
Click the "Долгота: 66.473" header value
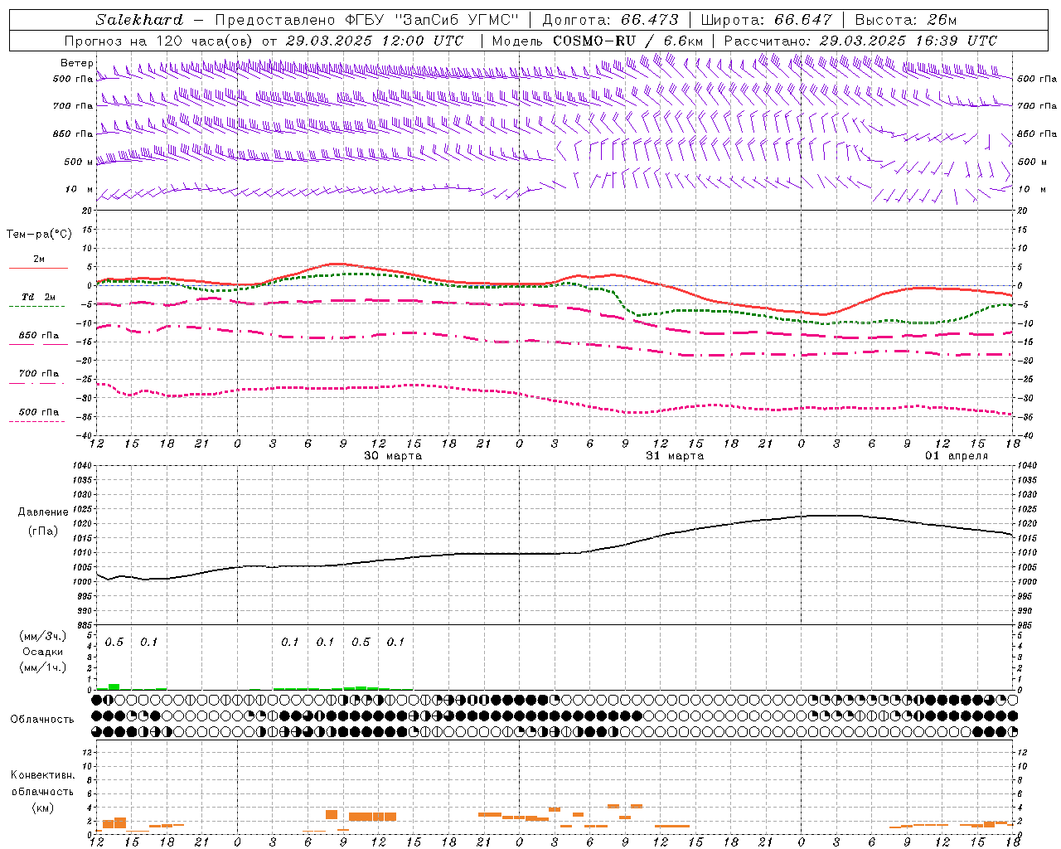tap(610, 20)
